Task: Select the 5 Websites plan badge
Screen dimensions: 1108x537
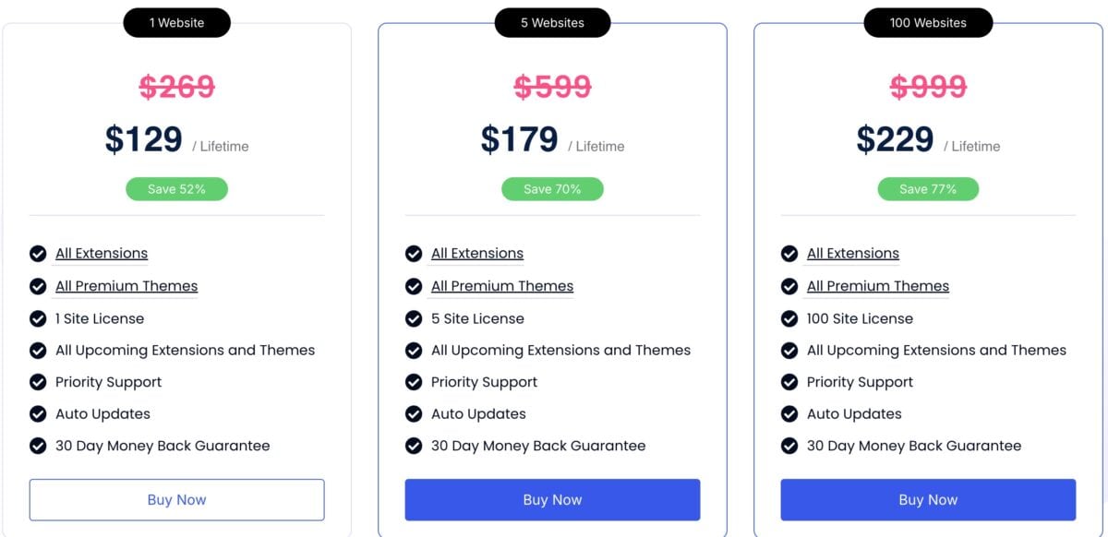Action: click(552, 23)
